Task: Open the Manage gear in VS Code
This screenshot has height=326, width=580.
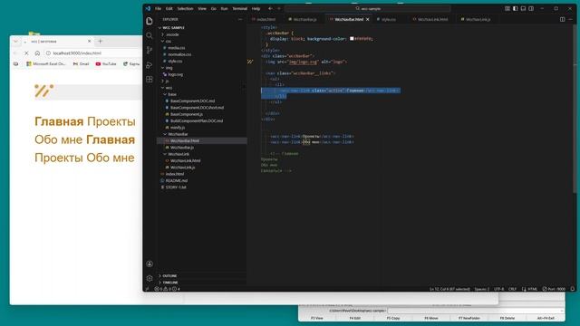Action: pyautogui.click(x=150, y=278)
